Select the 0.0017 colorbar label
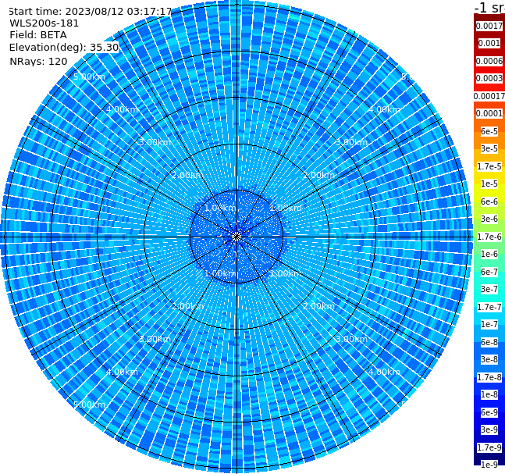The width and height of the screenshot is (505, 474). click(x=489, y=26)
